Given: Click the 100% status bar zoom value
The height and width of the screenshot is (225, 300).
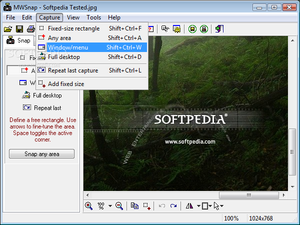Looking at the screenshot, I should tap(231, 218).
